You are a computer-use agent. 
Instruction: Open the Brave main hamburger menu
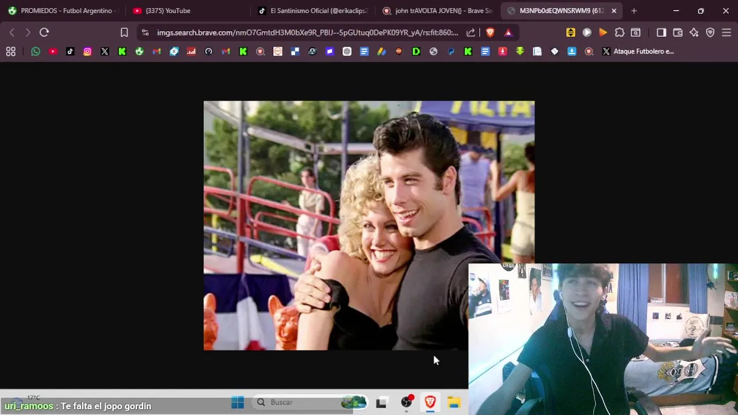pos(726,33)
